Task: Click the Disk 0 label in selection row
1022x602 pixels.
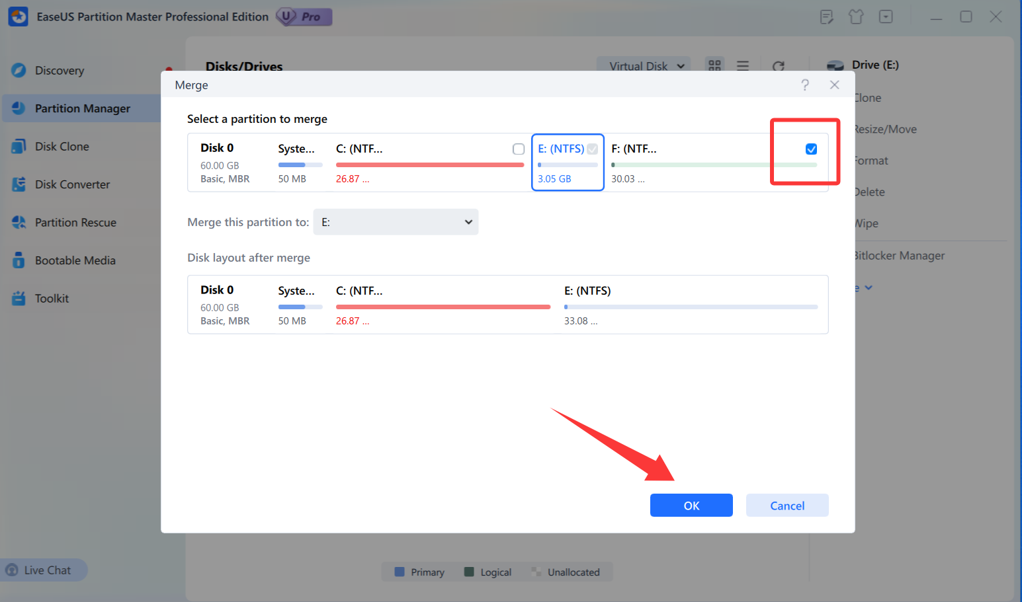Action: (217, 148)
